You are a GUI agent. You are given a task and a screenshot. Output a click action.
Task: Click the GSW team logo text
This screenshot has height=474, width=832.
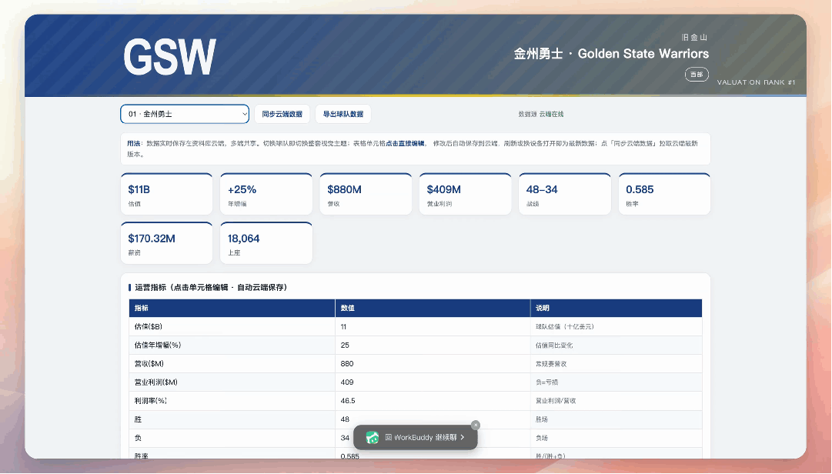point(170,57)
